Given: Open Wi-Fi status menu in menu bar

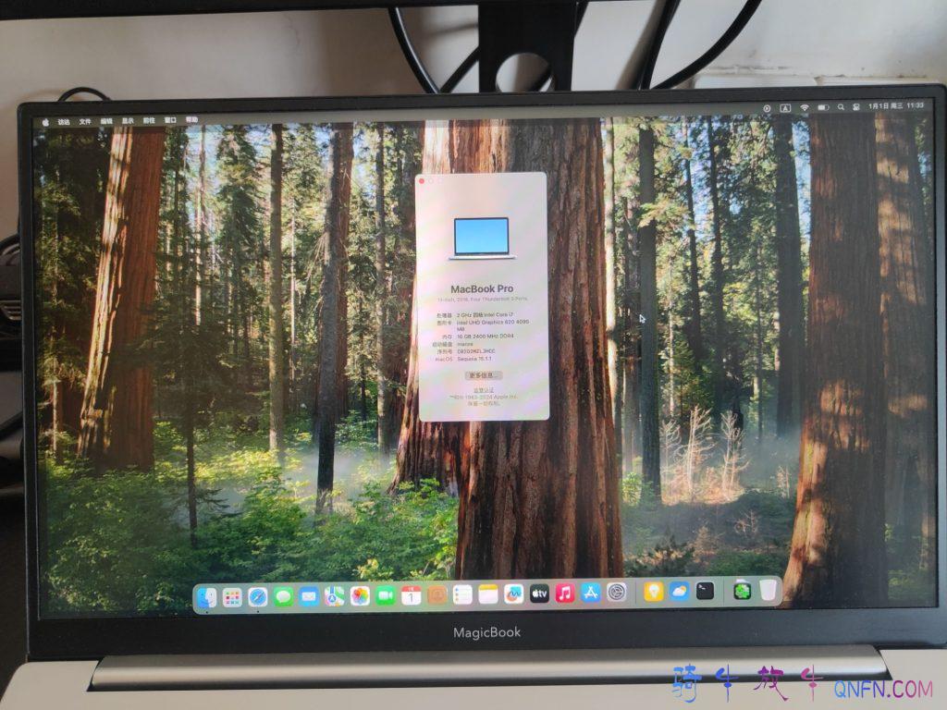Looking at the screenshot, I should [x=805, y=107].
